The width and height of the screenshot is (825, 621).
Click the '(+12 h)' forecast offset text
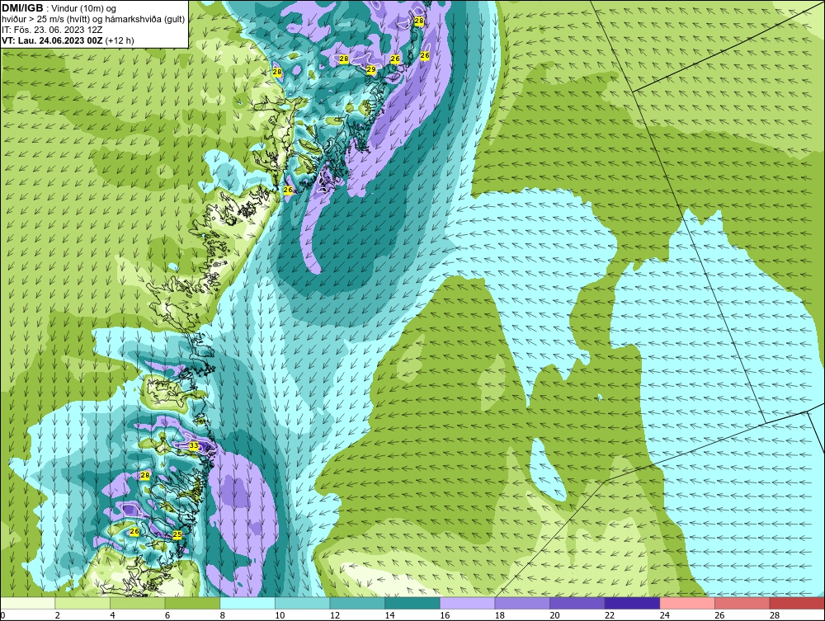point(120,40)
